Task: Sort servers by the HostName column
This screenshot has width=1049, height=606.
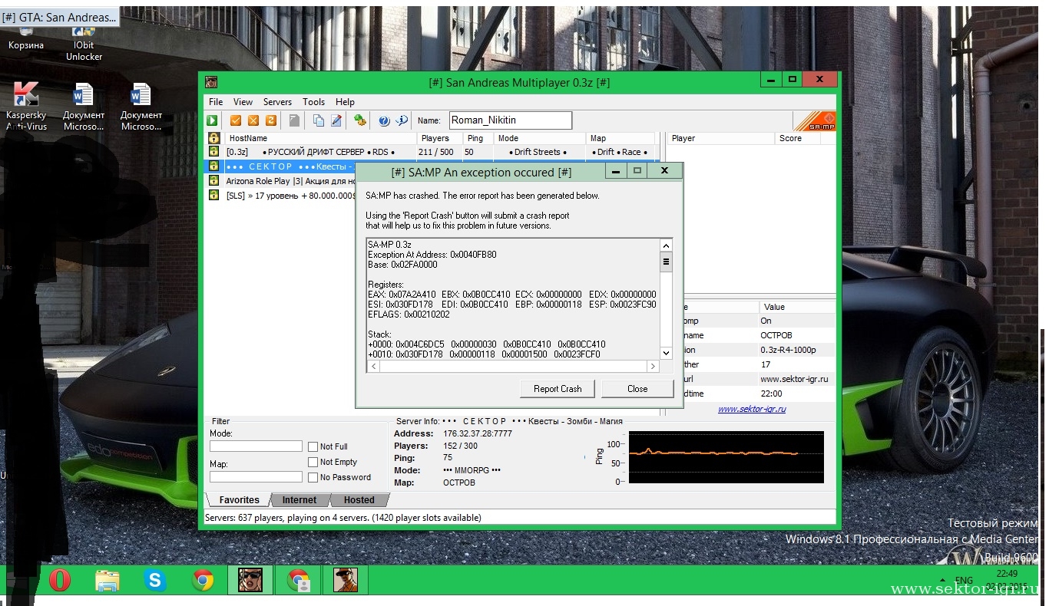Action: [320, 138]
